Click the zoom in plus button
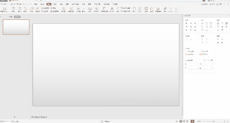This screenshot has width=230, height=123. (225, 121)
